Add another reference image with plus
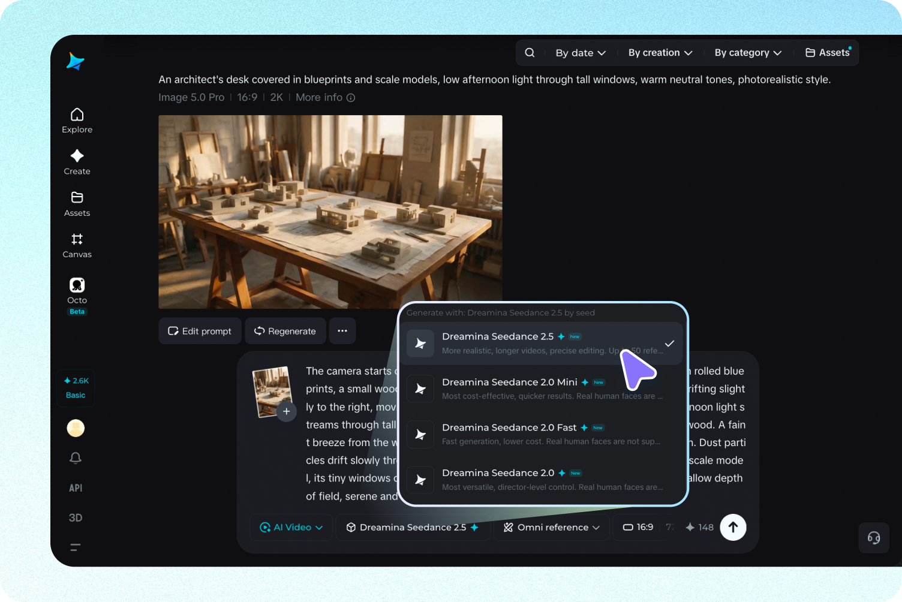 [287, 411]
